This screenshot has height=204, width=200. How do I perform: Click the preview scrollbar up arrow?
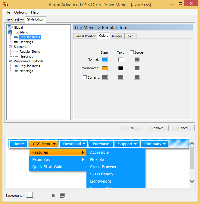(192, 143)
